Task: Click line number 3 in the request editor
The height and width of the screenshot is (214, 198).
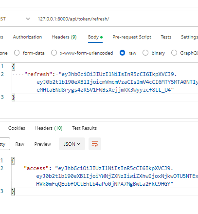Action: tap(2, 97)
